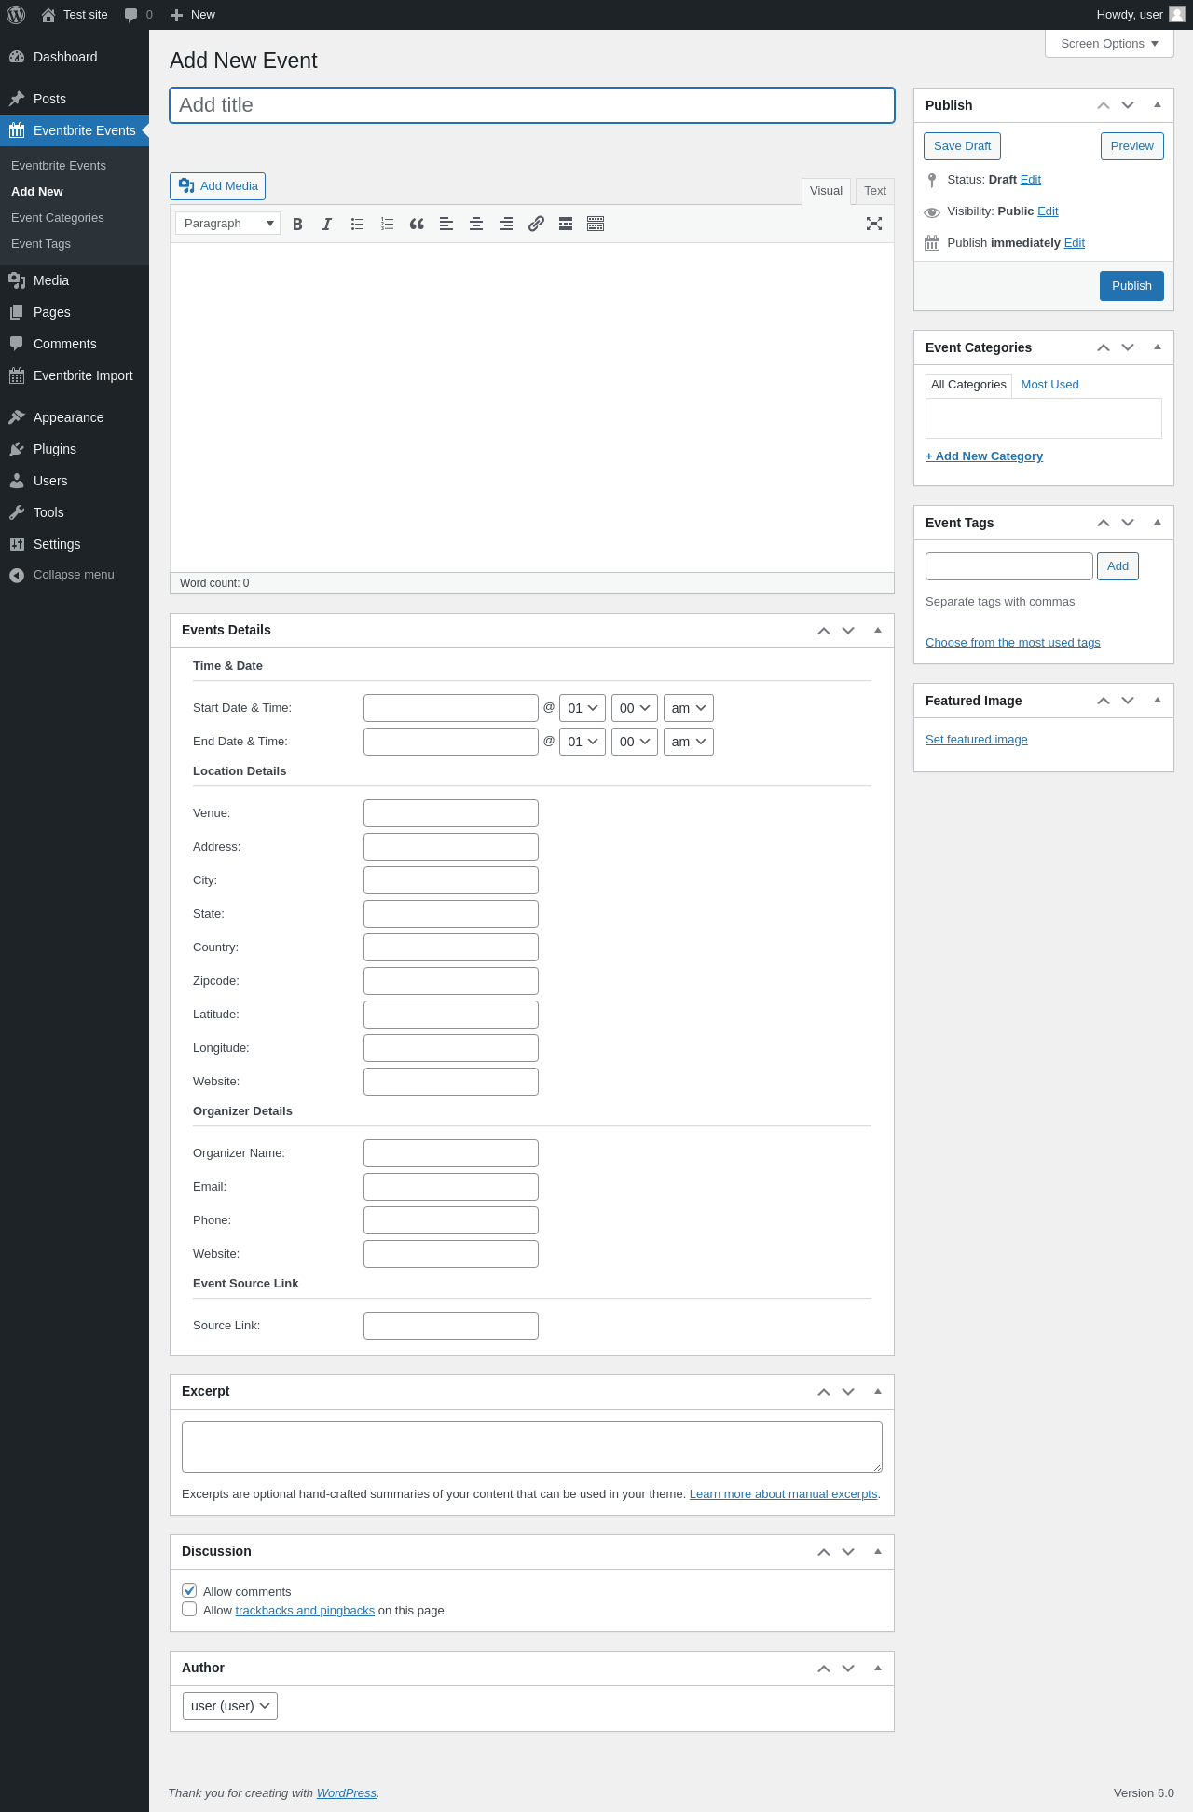This screenshot has height=1812, width=1193.
Task: Edit the publish date
Action: point(1074,243)
